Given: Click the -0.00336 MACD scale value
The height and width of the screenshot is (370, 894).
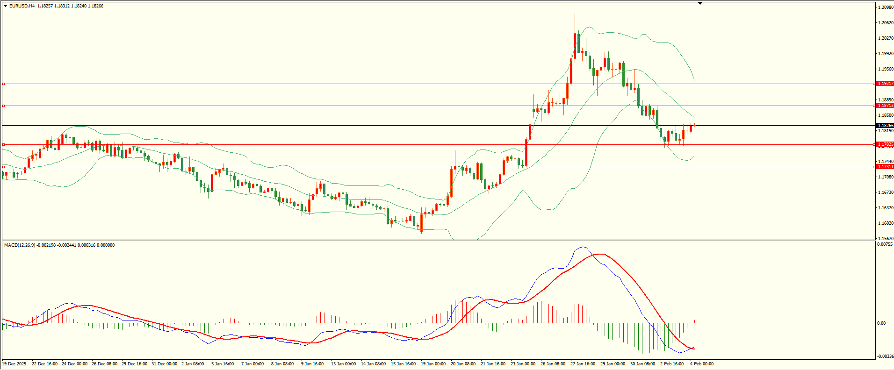Looking at the screenshot, I should 885,356.
